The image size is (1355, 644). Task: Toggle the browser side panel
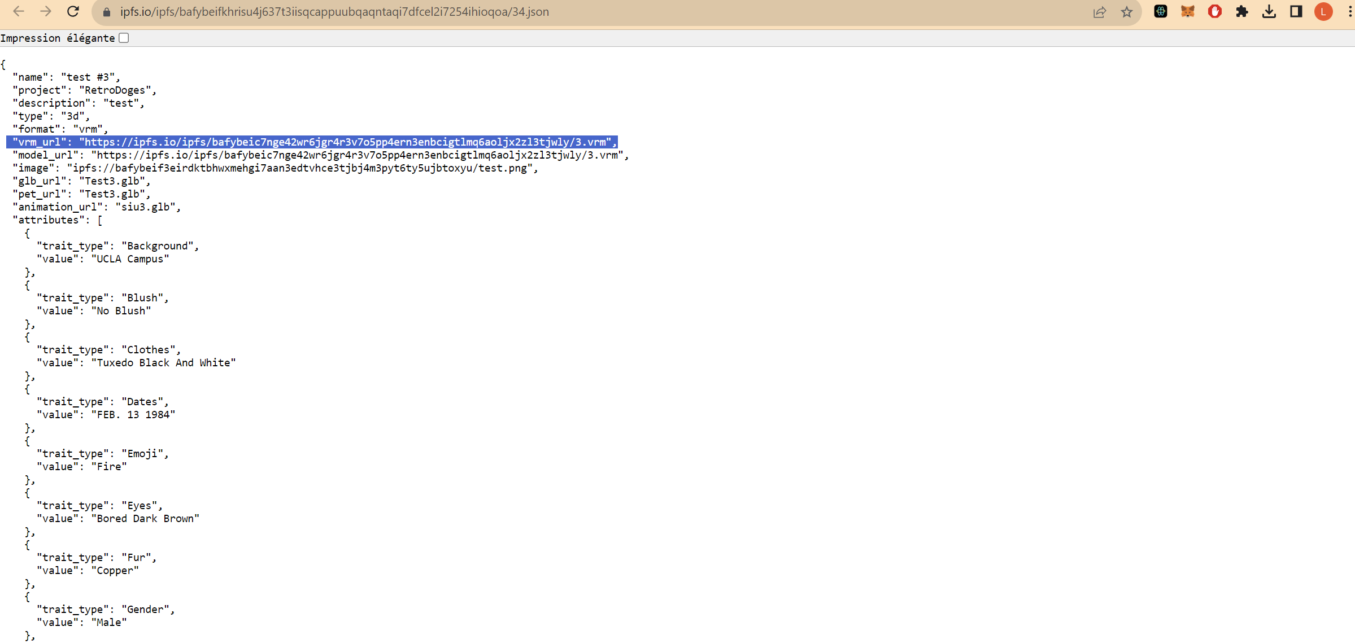(x=1296, y=11)
